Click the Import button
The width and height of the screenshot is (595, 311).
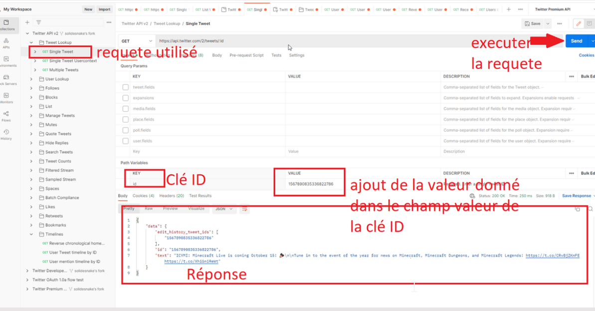coord(104,9)
